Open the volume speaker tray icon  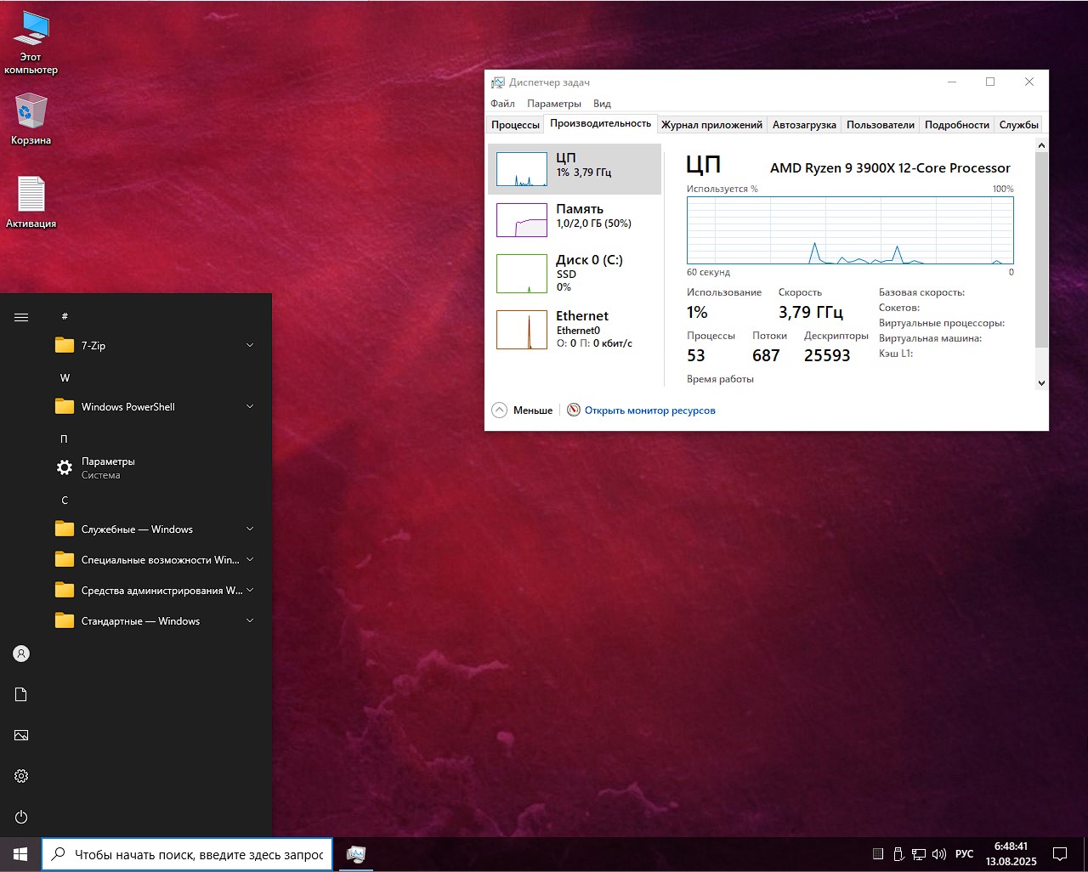click(x=939, y=854)
